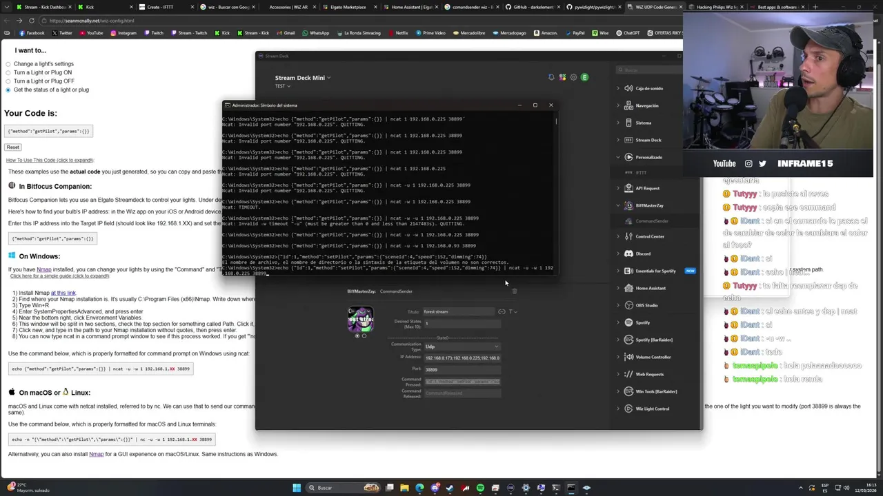Open the Netflix bookmark

coord(399,33)
